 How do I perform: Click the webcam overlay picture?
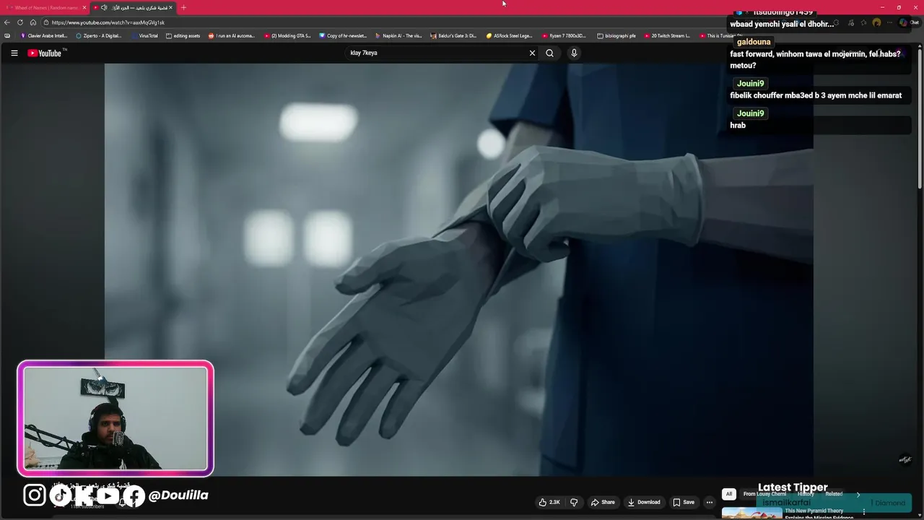pos(115,418)
